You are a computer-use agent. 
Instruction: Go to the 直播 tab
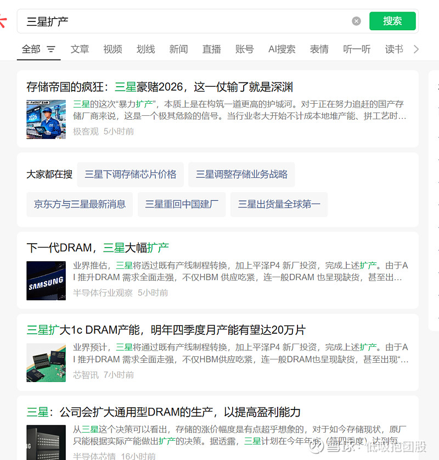click(211, 49)
